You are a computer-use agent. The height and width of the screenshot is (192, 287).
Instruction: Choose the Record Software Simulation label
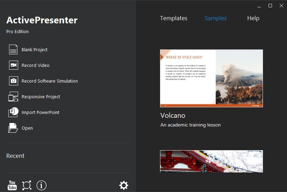[x=50, y=81]
